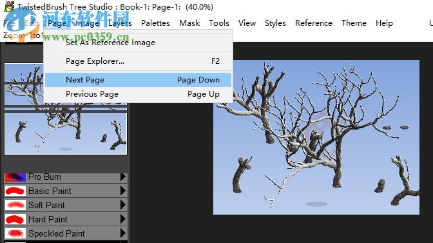Open Page Explorer from Page menu
433x243 pixels.
[138, 61]
